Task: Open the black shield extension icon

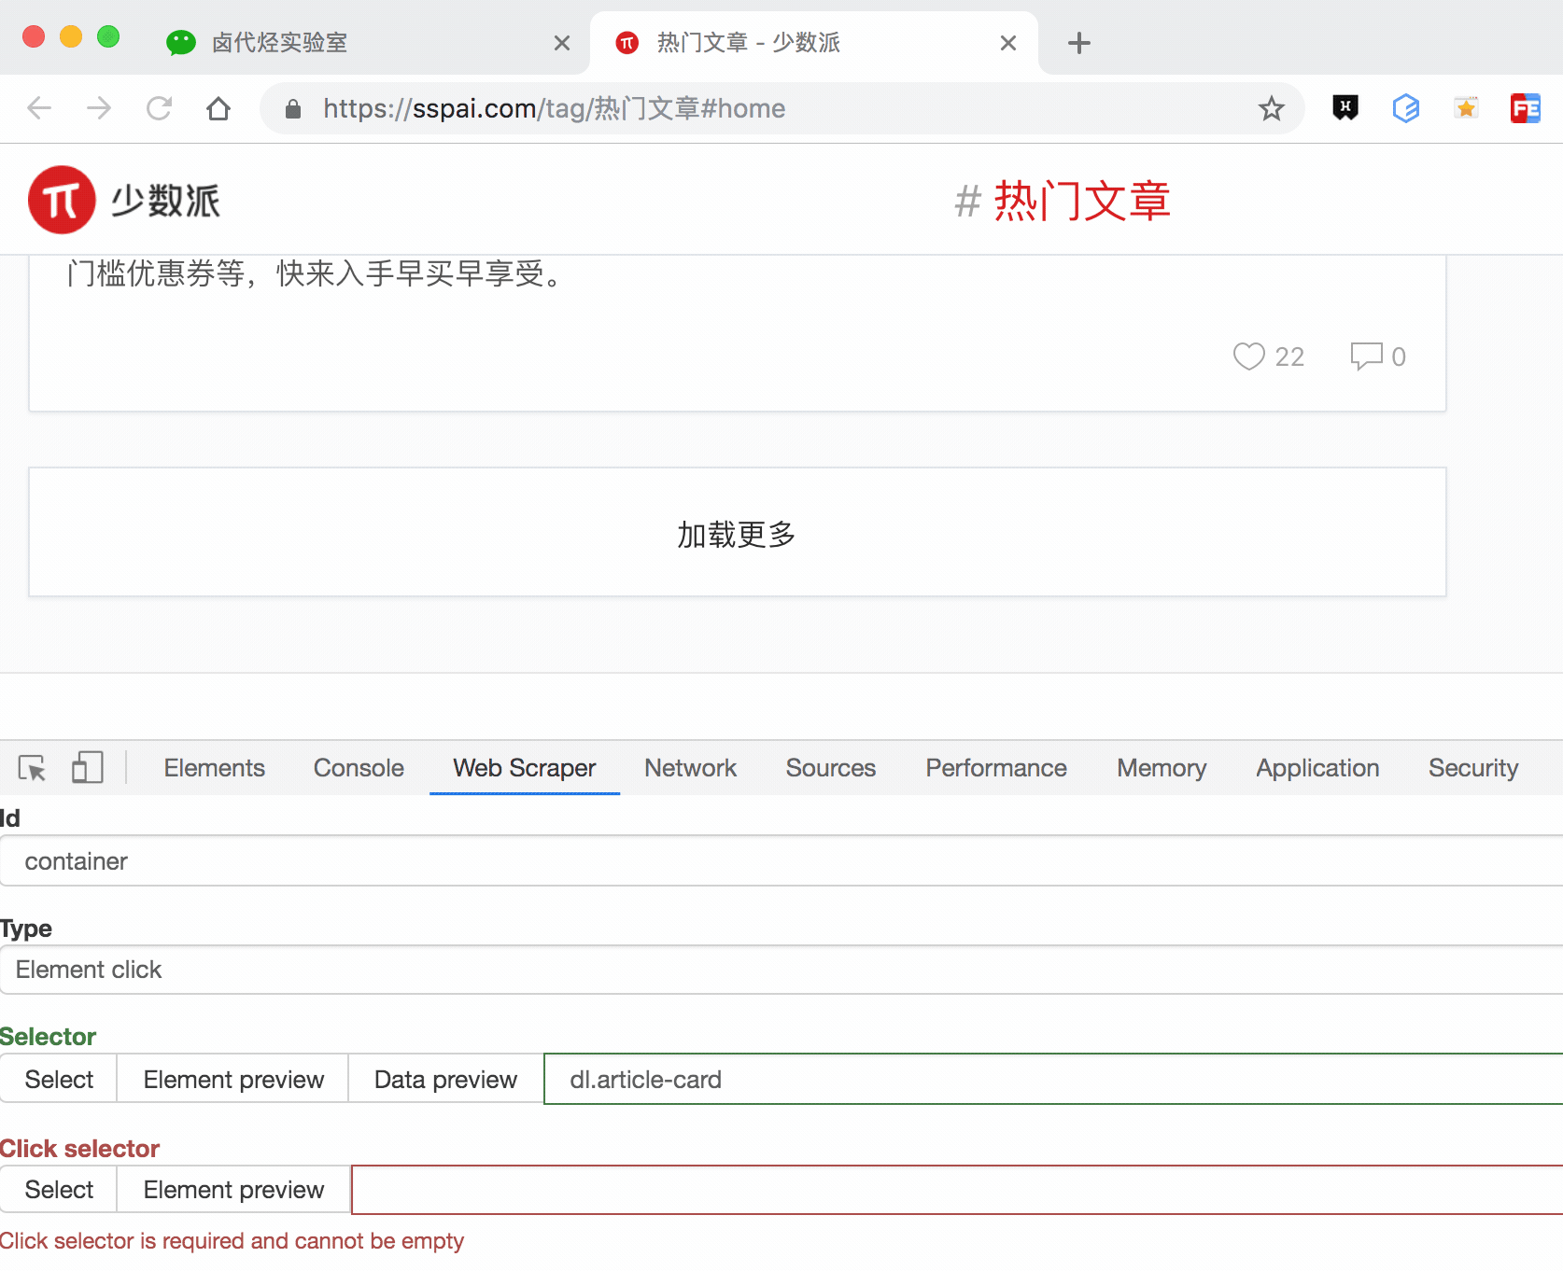Action: click(1345, 108)
